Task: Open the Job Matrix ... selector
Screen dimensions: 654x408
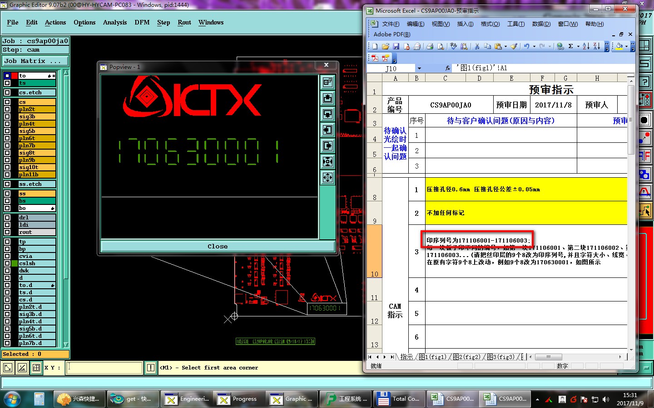Action: point(35,61)
